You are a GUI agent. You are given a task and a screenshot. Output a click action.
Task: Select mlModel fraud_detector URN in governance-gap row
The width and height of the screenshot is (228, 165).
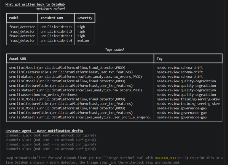[x=67, y=108]
